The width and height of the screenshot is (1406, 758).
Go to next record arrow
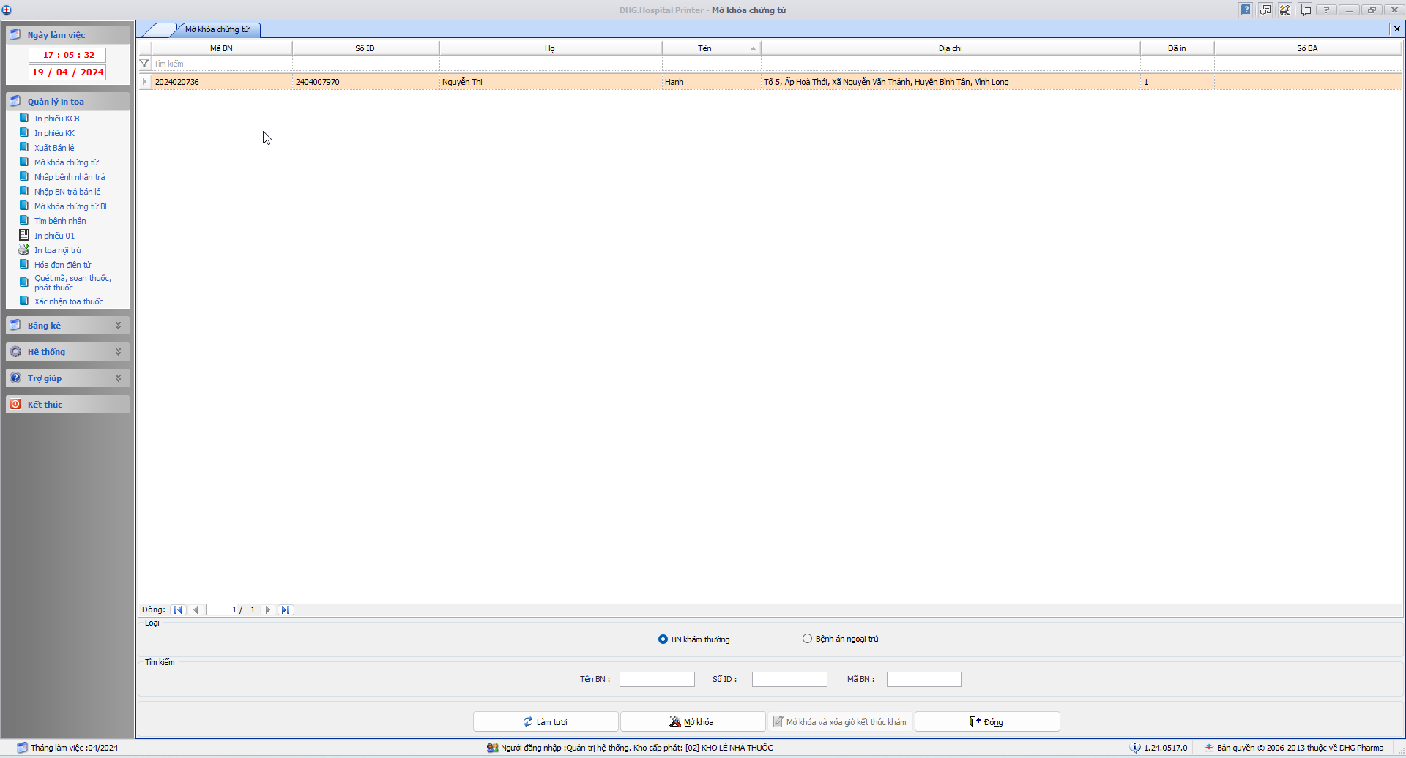(268, 609)
